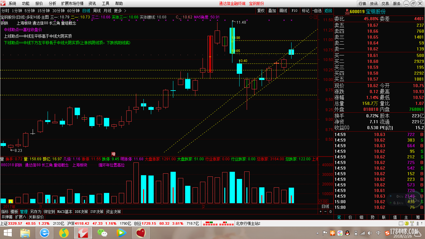Open the 服务 service button

[397, 4]
